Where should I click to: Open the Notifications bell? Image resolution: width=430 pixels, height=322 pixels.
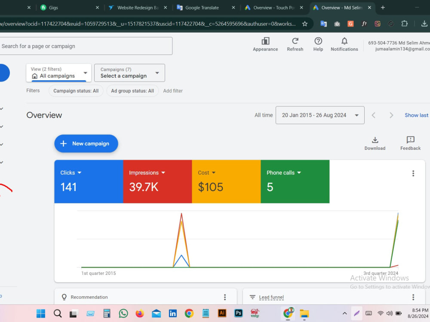point(344,44)
